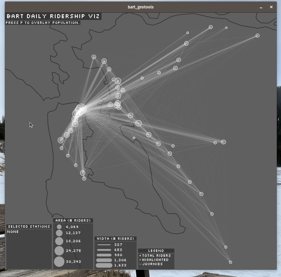Click the 'HIGHLIGHTED' legend label
The image size is (281, 277).
point(155,260)
